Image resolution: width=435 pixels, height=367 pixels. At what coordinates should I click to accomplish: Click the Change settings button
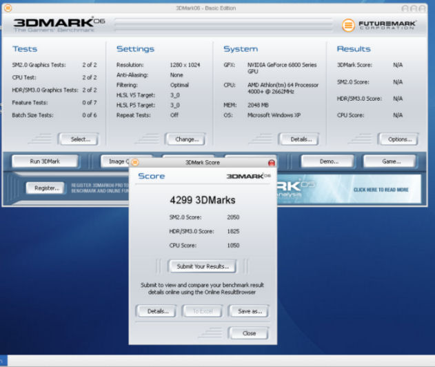(185, 139)
